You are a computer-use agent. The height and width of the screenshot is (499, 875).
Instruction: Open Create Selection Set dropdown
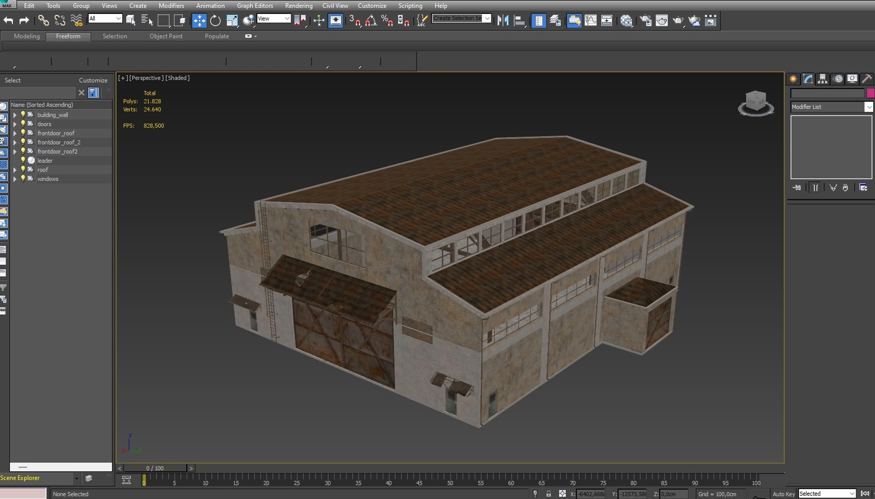pos(461,18)
